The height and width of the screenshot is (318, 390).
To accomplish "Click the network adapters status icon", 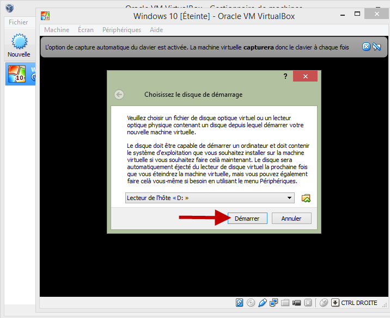I will click(274, 303).
